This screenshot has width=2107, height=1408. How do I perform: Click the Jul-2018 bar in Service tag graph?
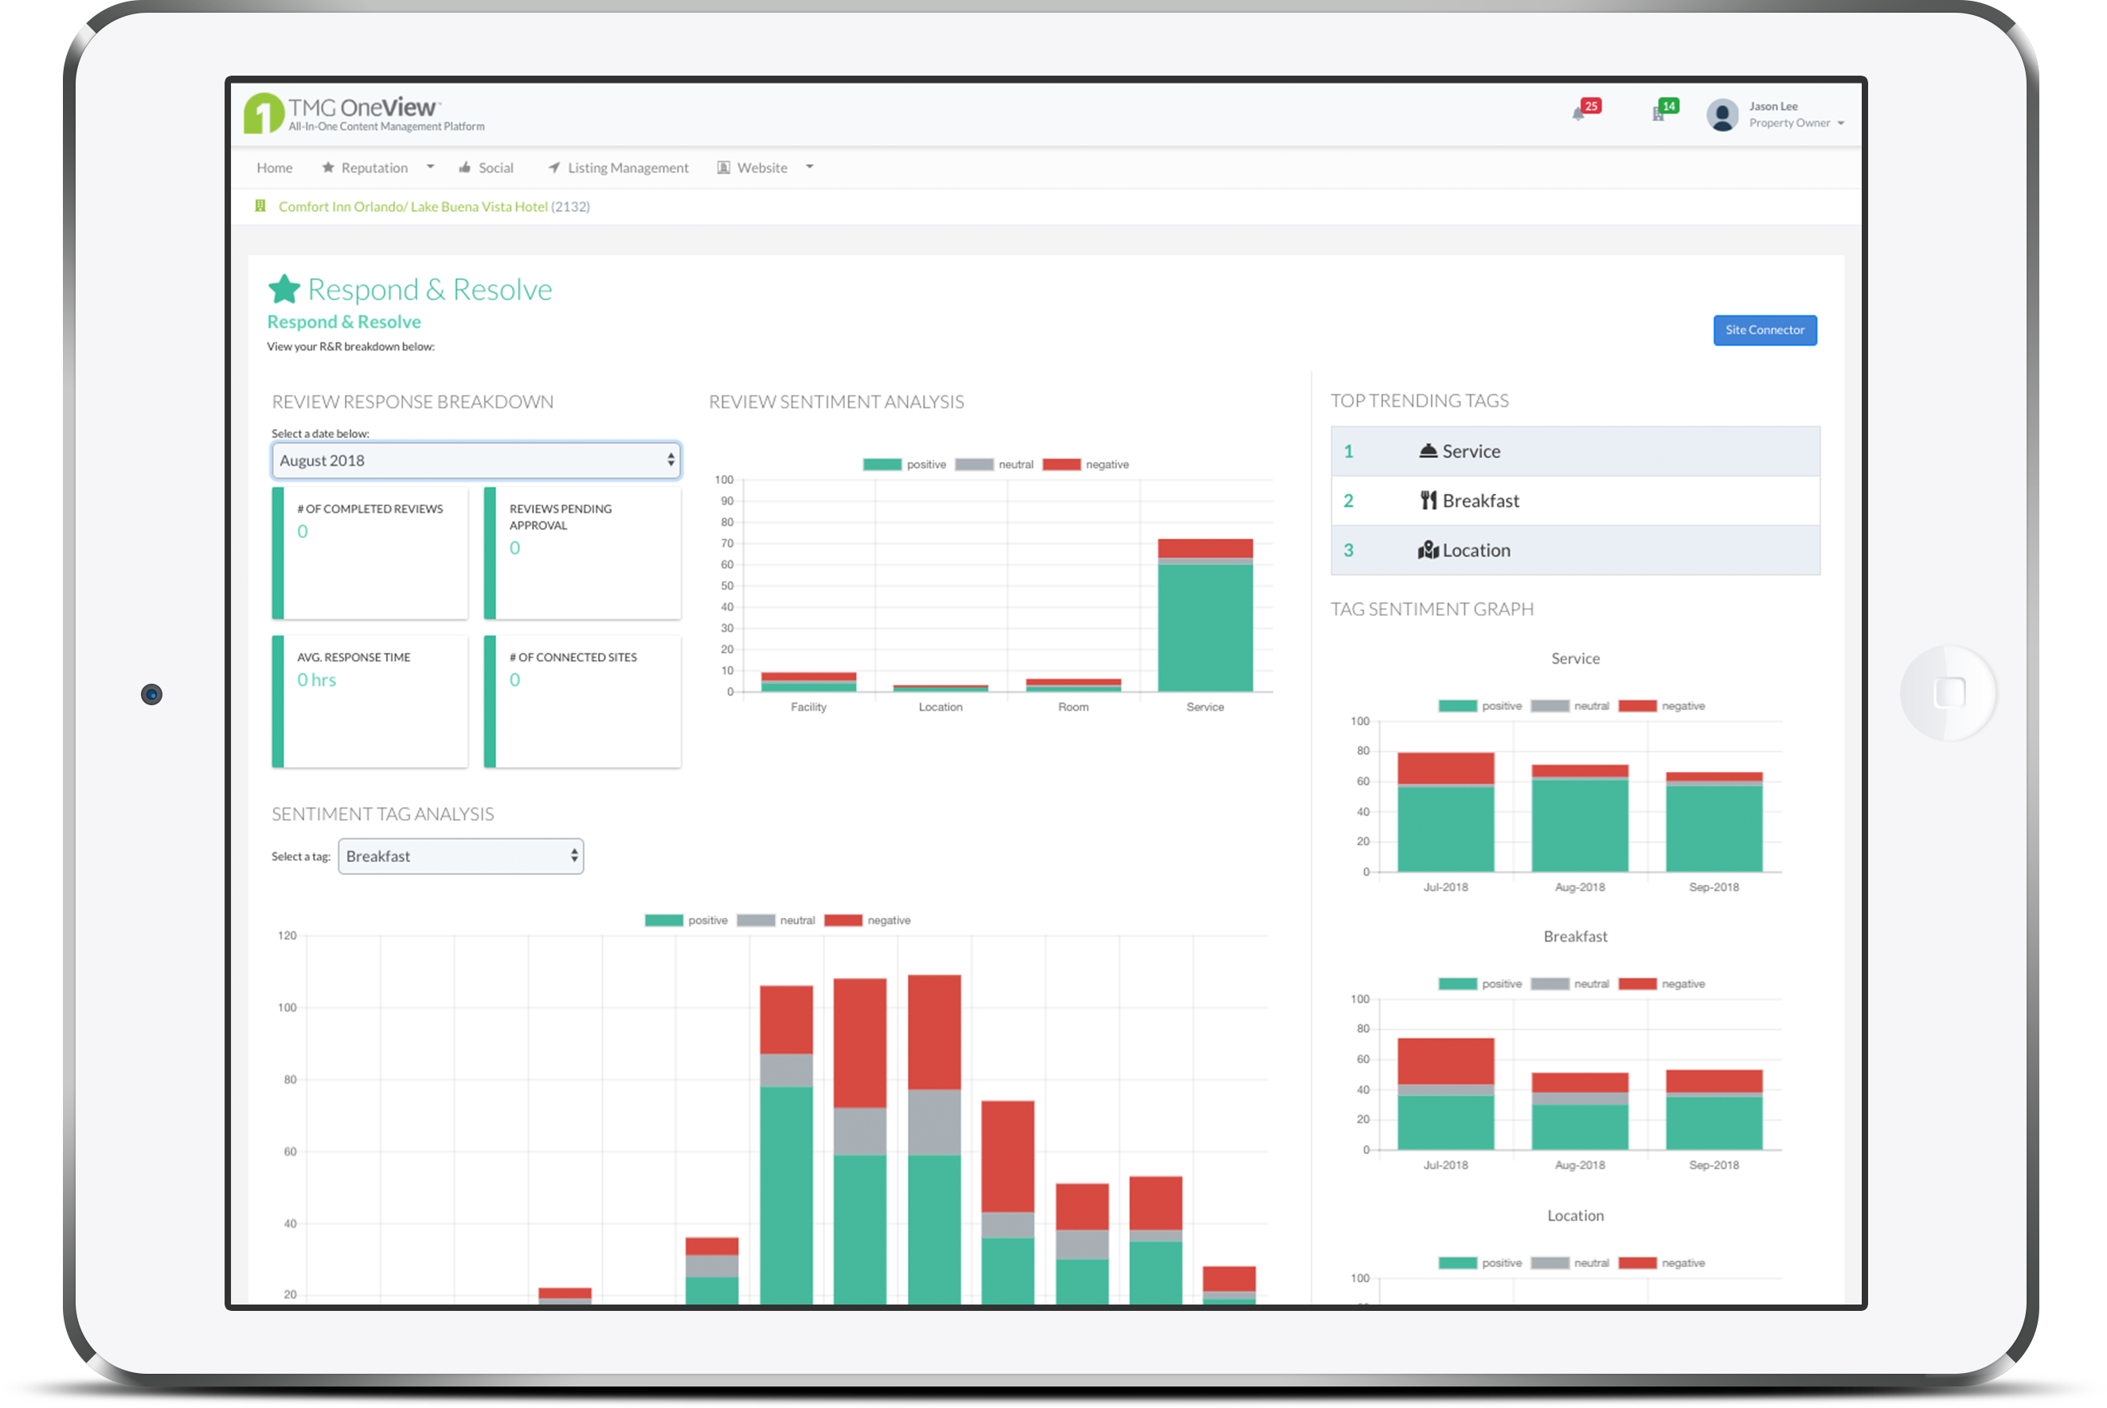tap(1446, 812)
